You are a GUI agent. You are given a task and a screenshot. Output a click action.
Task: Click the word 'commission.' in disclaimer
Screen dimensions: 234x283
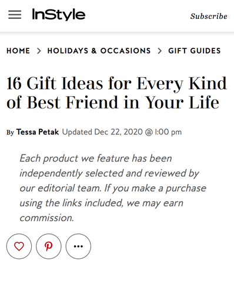click(x=46, y=218)
